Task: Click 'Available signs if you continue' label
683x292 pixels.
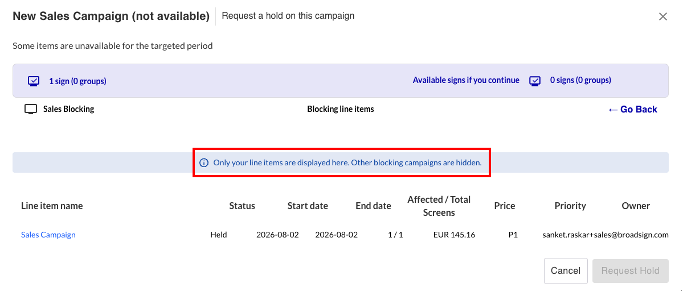Action: pyautogui.click(x=466, y=81)
